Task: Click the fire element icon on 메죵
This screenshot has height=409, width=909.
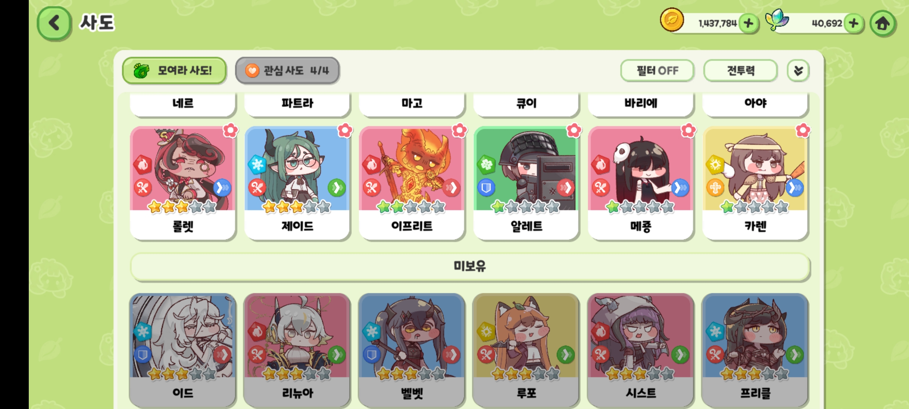Action: [601, 165]
